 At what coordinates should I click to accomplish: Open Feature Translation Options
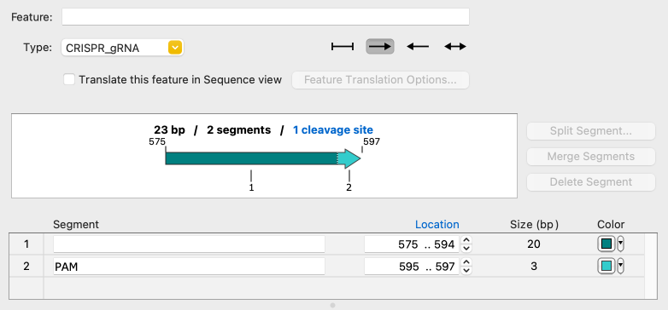(380, 80)
